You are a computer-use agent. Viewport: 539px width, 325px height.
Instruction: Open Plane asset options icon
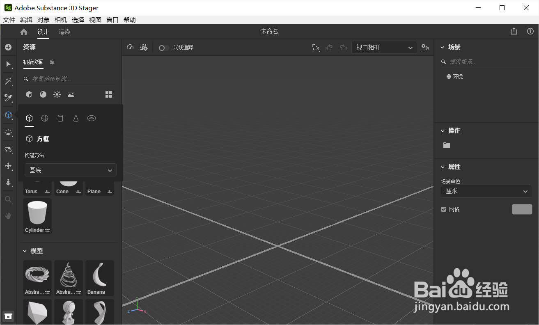coord(110,192)
